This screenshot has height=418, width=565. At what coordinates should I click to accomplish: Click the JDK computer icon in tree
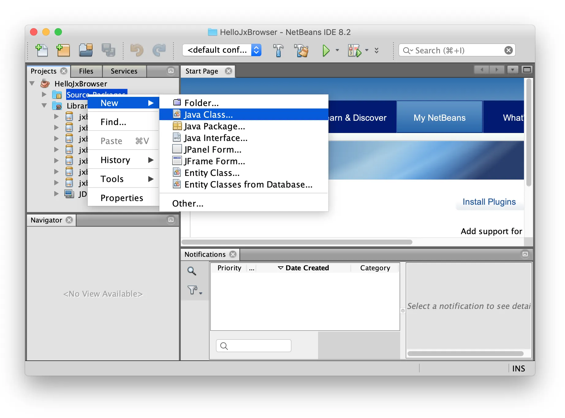[69, 194]
